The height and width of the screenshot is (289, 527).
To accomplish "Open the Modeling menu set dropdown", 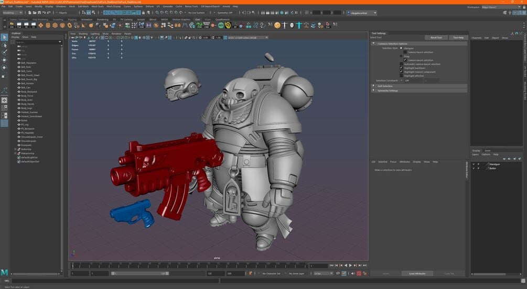I will [x=12, y=13].
